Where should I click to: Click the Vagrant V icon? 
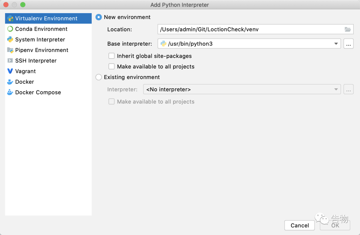(x=10, y=71)
